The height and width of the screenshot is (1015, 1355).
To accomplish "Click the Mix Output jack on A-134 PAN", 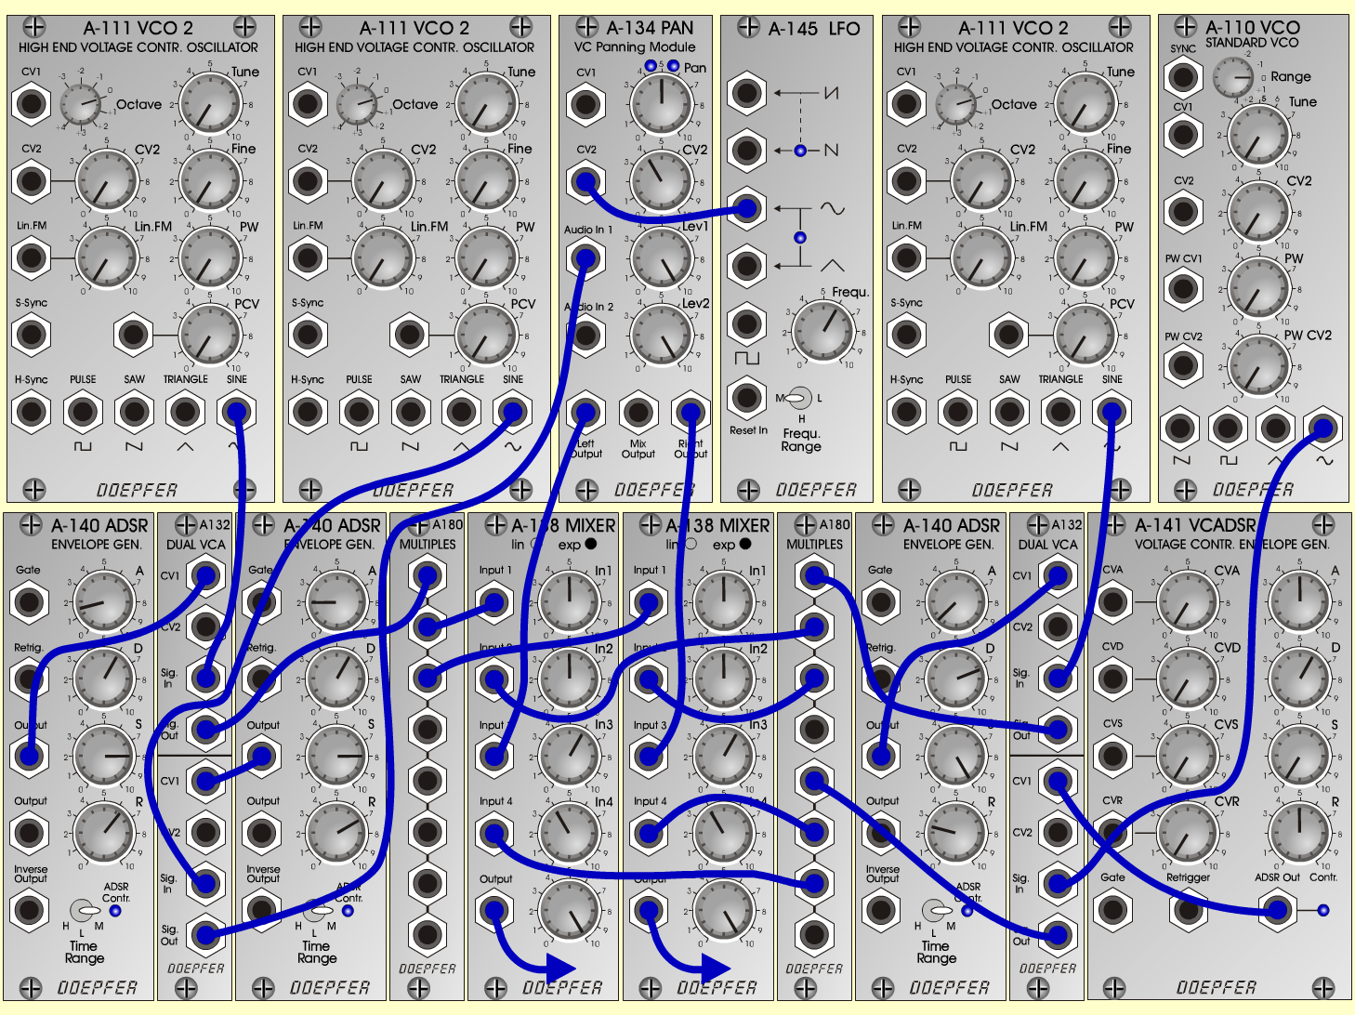I will (638, 412).
